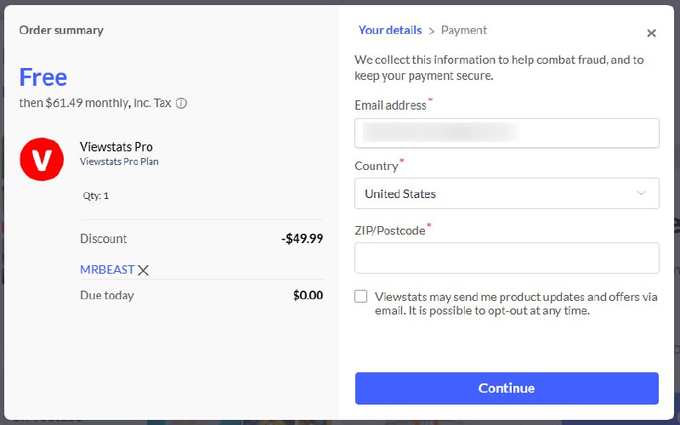The width and height of the screenshot is (680, 425).
Task: Click the red Viewstats logo
Action: (42, 159)
